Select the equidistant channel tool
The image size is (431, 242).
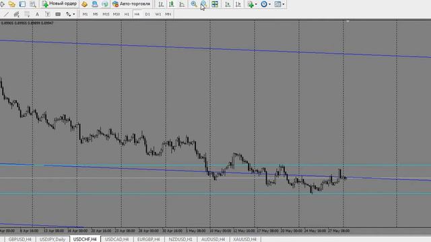pyautogui.click(x=16, y=14)
